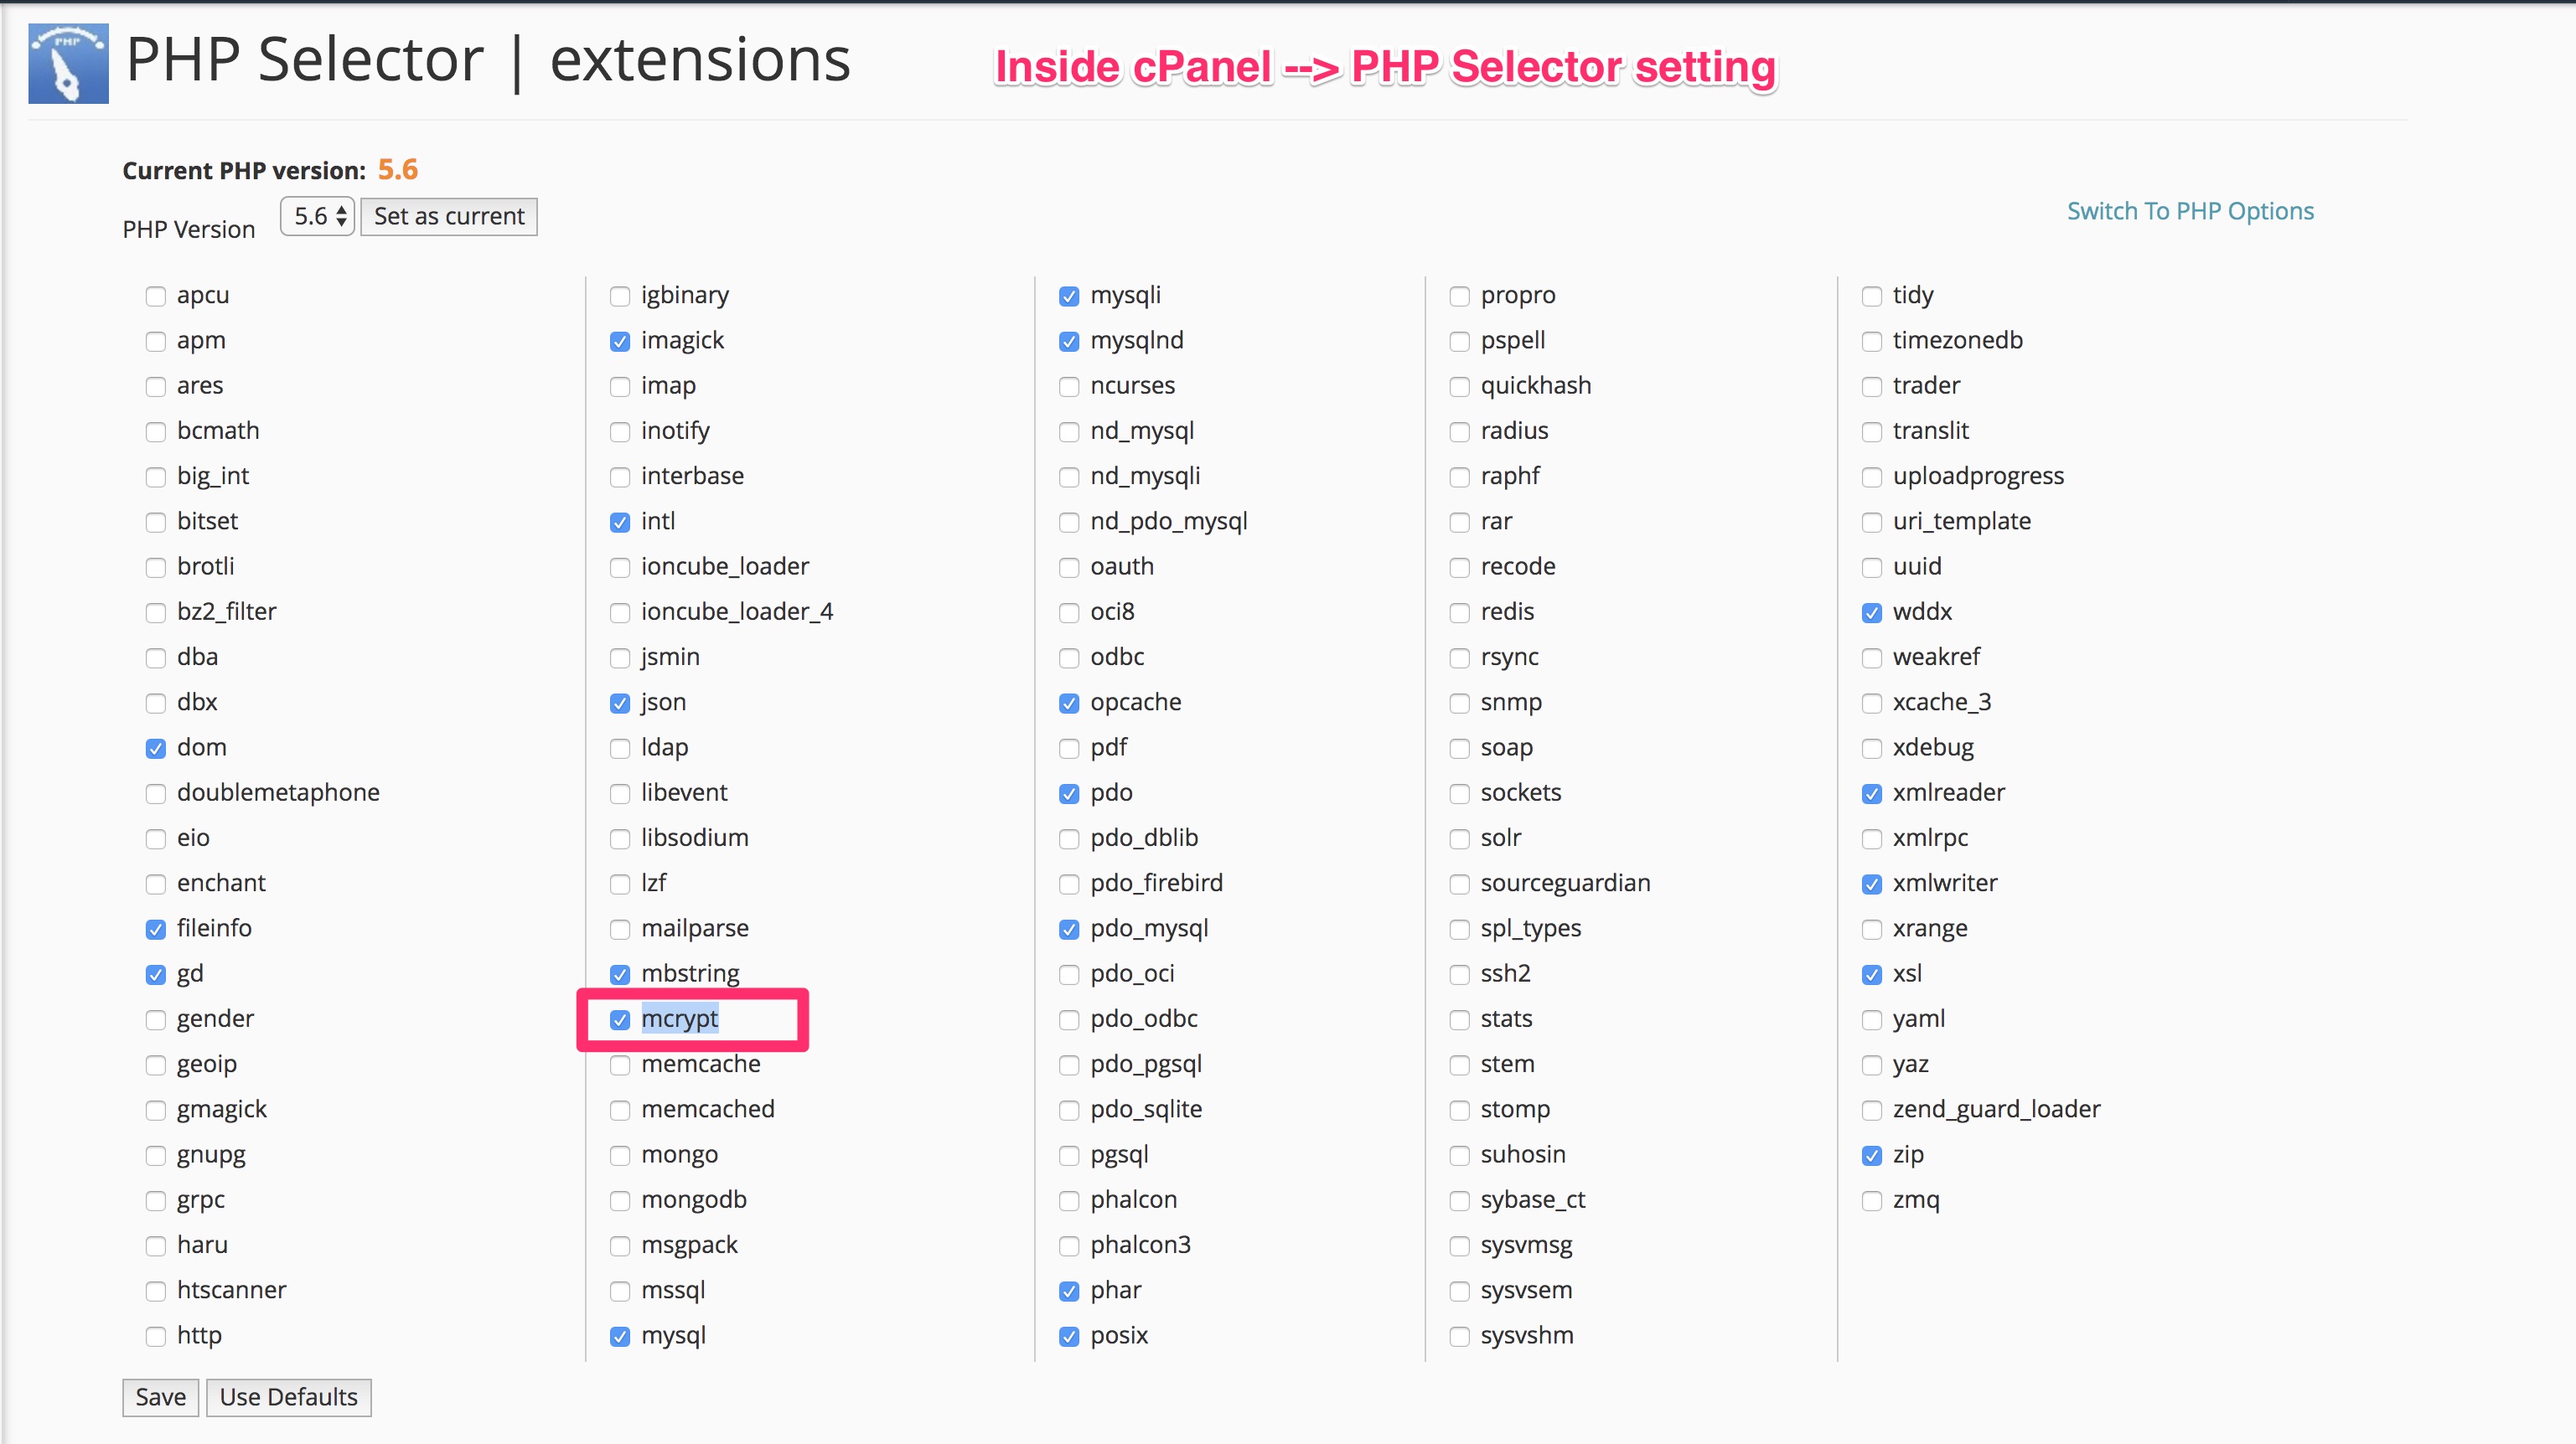
Task: Check the bcmath extension box
Action: [x=155, y=431]
